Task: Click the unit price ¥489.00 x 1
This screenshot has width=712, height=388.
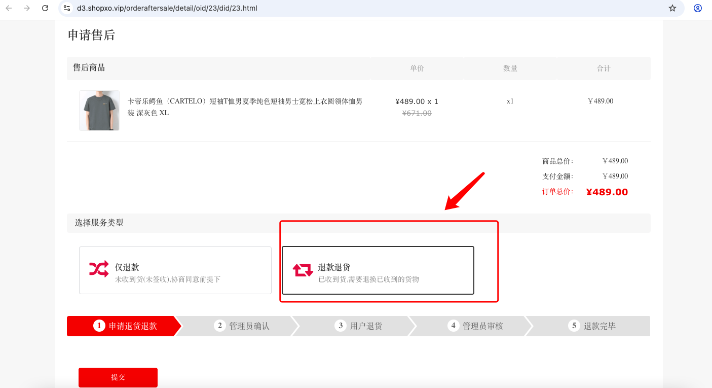Action: [417, 101]
